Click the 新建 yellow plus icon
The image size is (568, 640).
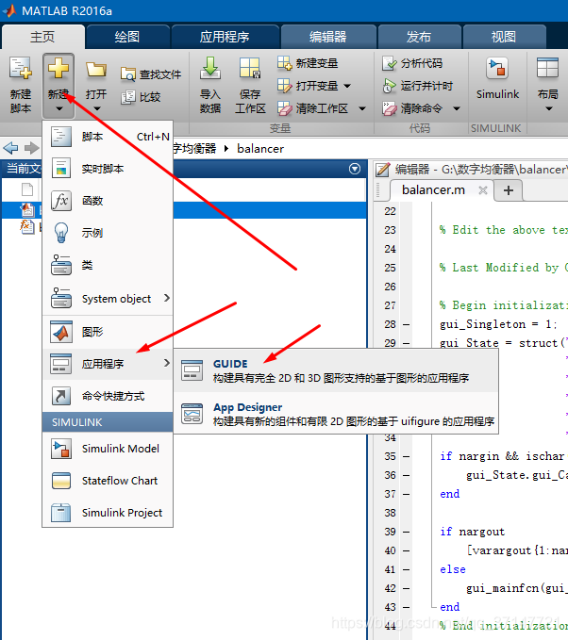(58, 68)
